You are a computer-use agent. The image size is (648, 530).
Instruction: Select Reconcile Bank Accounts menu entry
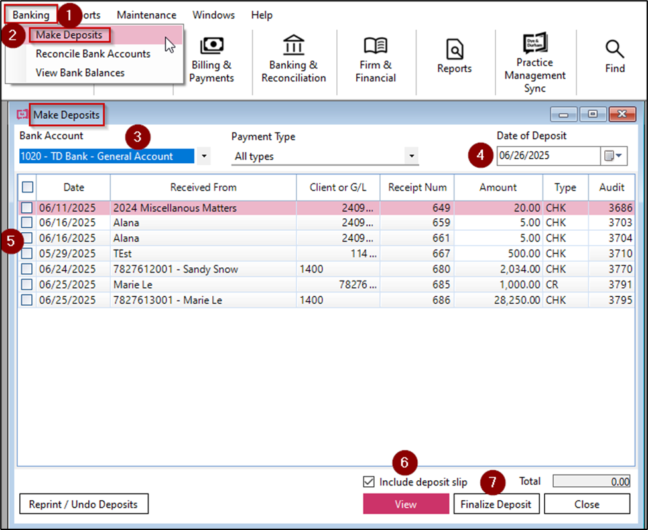click(x=93, y=54)
